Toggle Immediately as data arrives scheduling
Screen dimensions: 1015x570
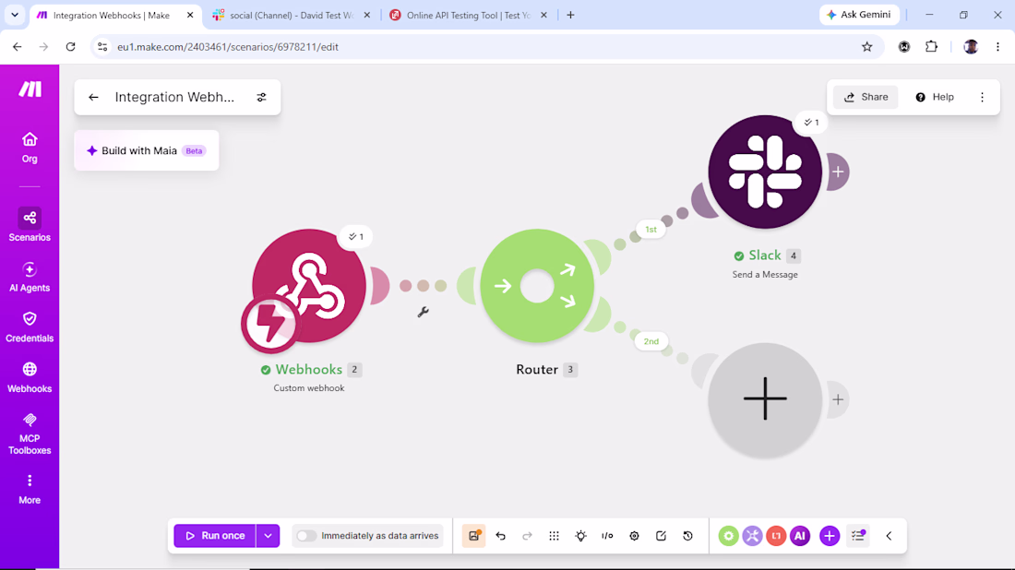[306, 536]
